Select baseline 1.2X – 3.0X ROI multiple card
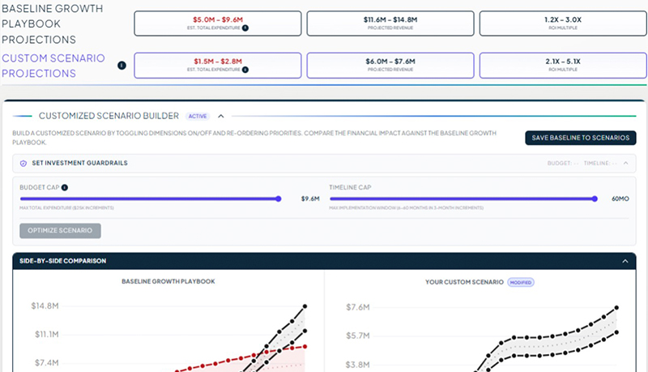Viewport: 648px width, 372px height. pos(563,24)
